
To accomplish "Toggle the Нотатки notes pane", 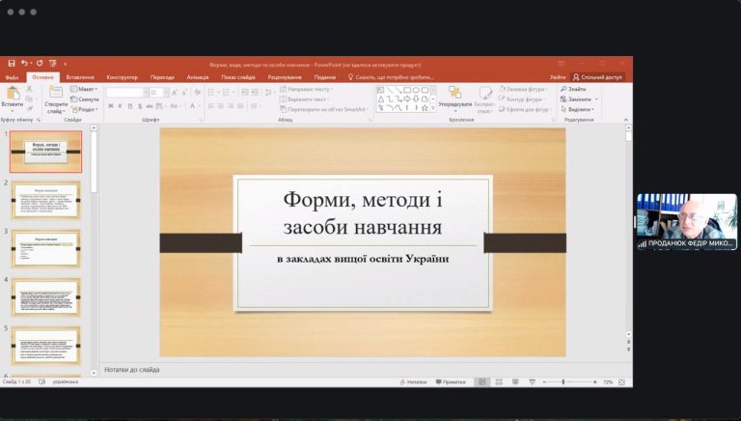I will 411,382.
